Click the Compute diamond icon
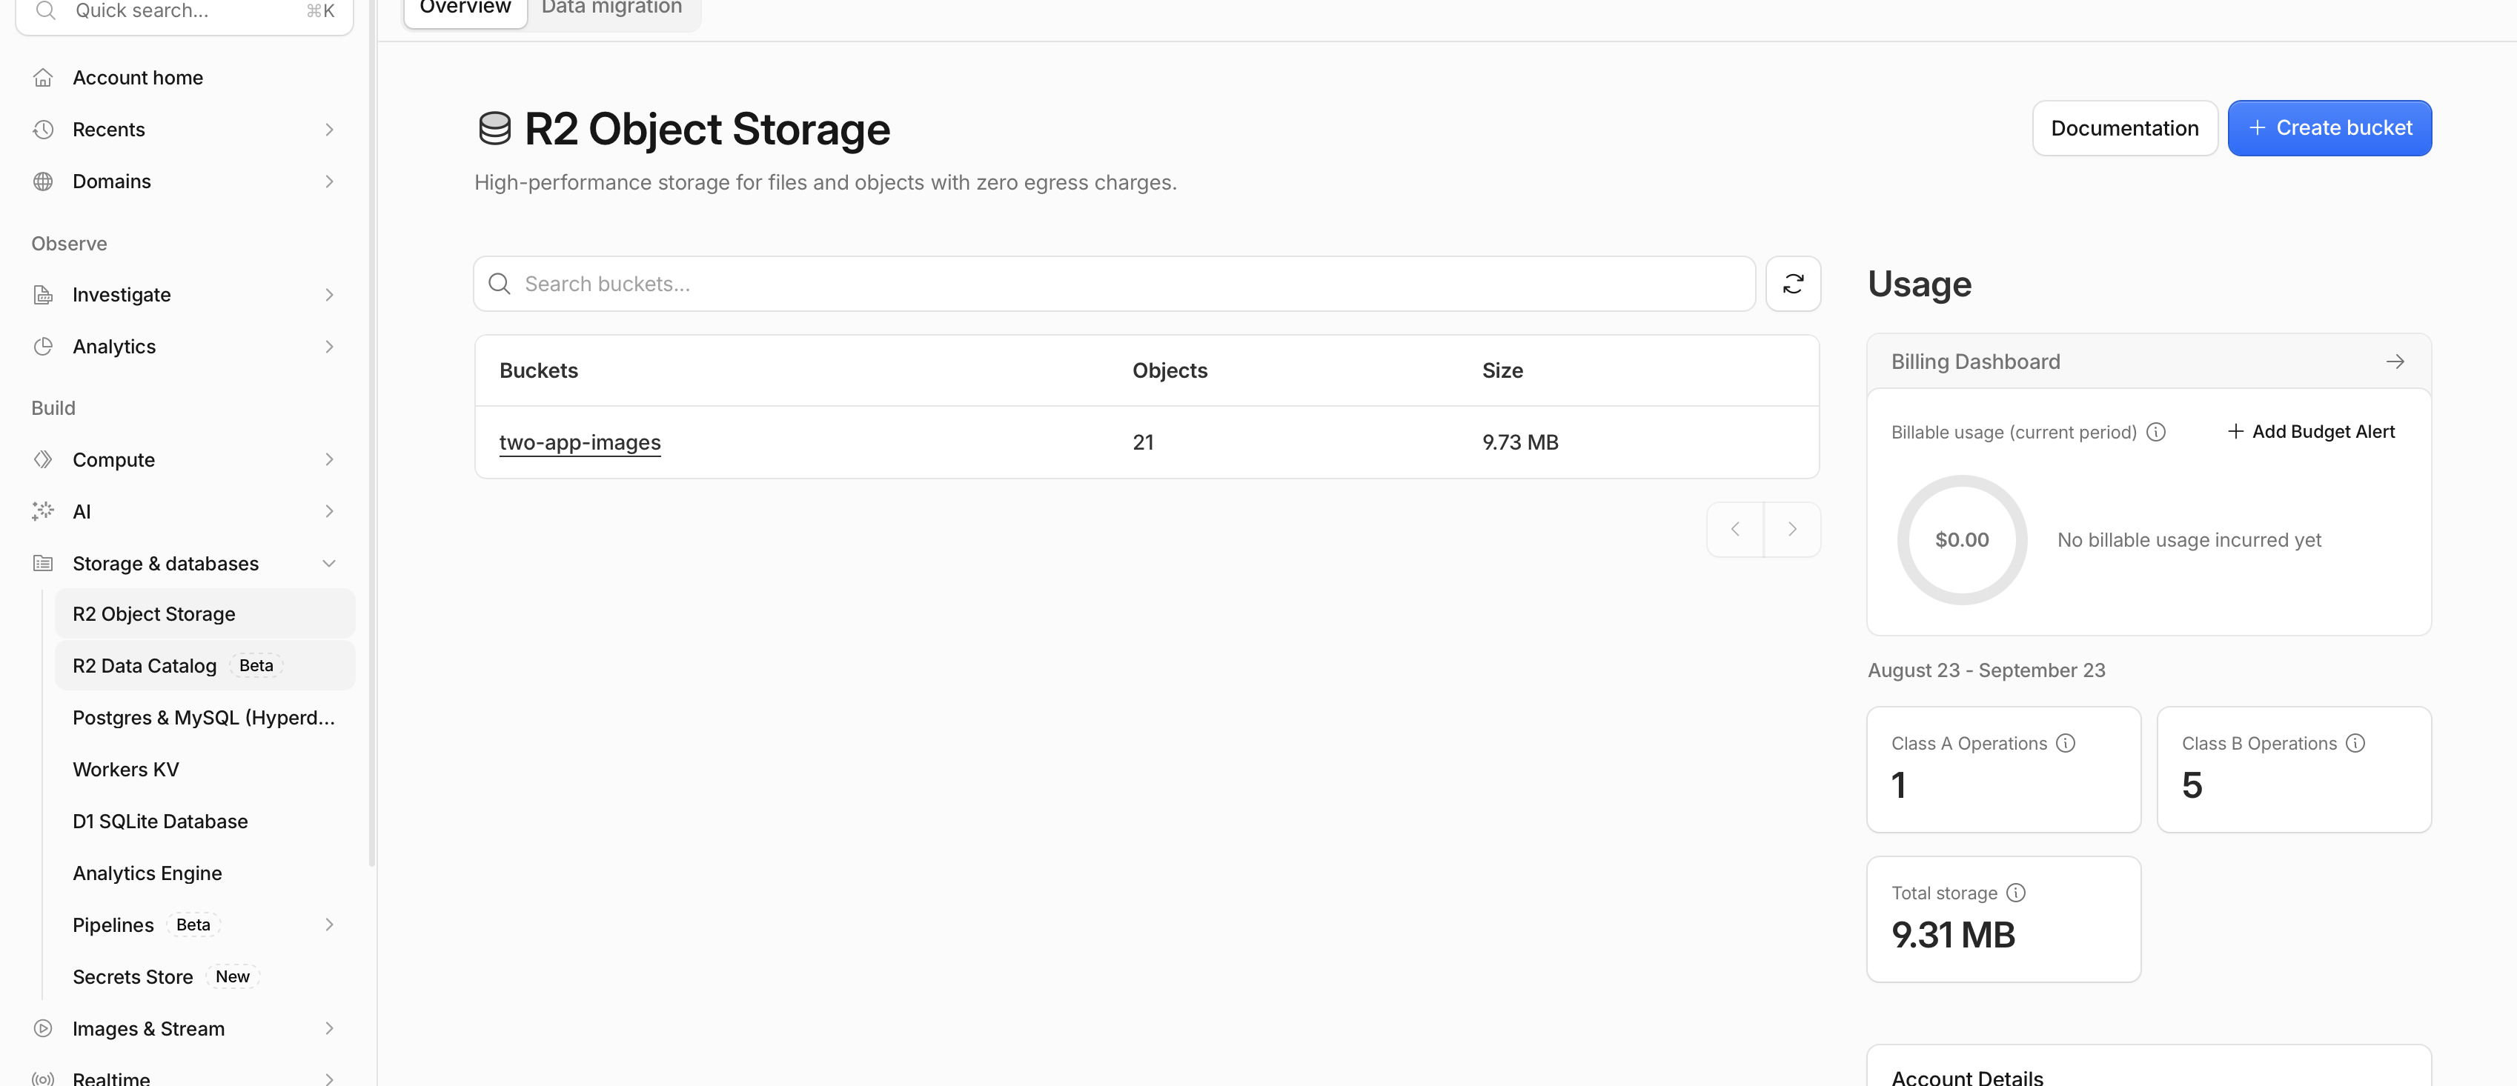 point(43,460)
